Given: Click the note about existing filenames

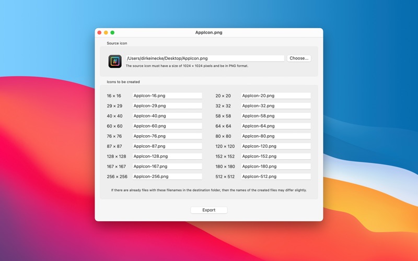Looking at the screenshot, I should coord(208,190).
